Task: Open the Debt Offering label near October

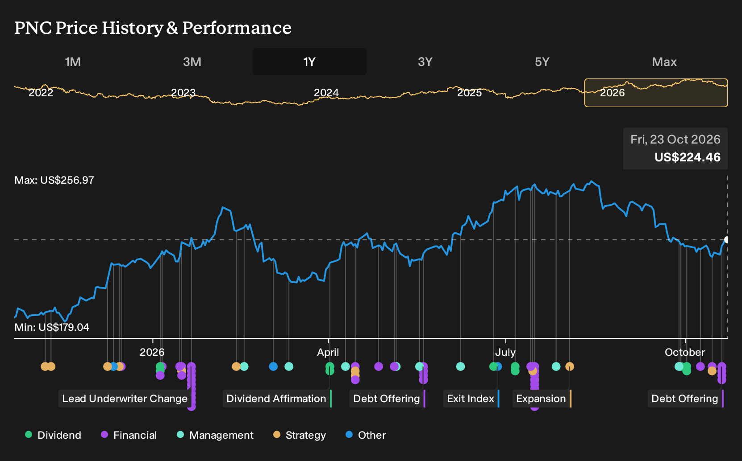Action: click(x=686, y=399)
